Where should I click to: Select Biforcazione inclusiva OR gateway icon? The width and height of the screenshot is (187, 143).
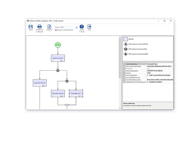click(126, 49)
